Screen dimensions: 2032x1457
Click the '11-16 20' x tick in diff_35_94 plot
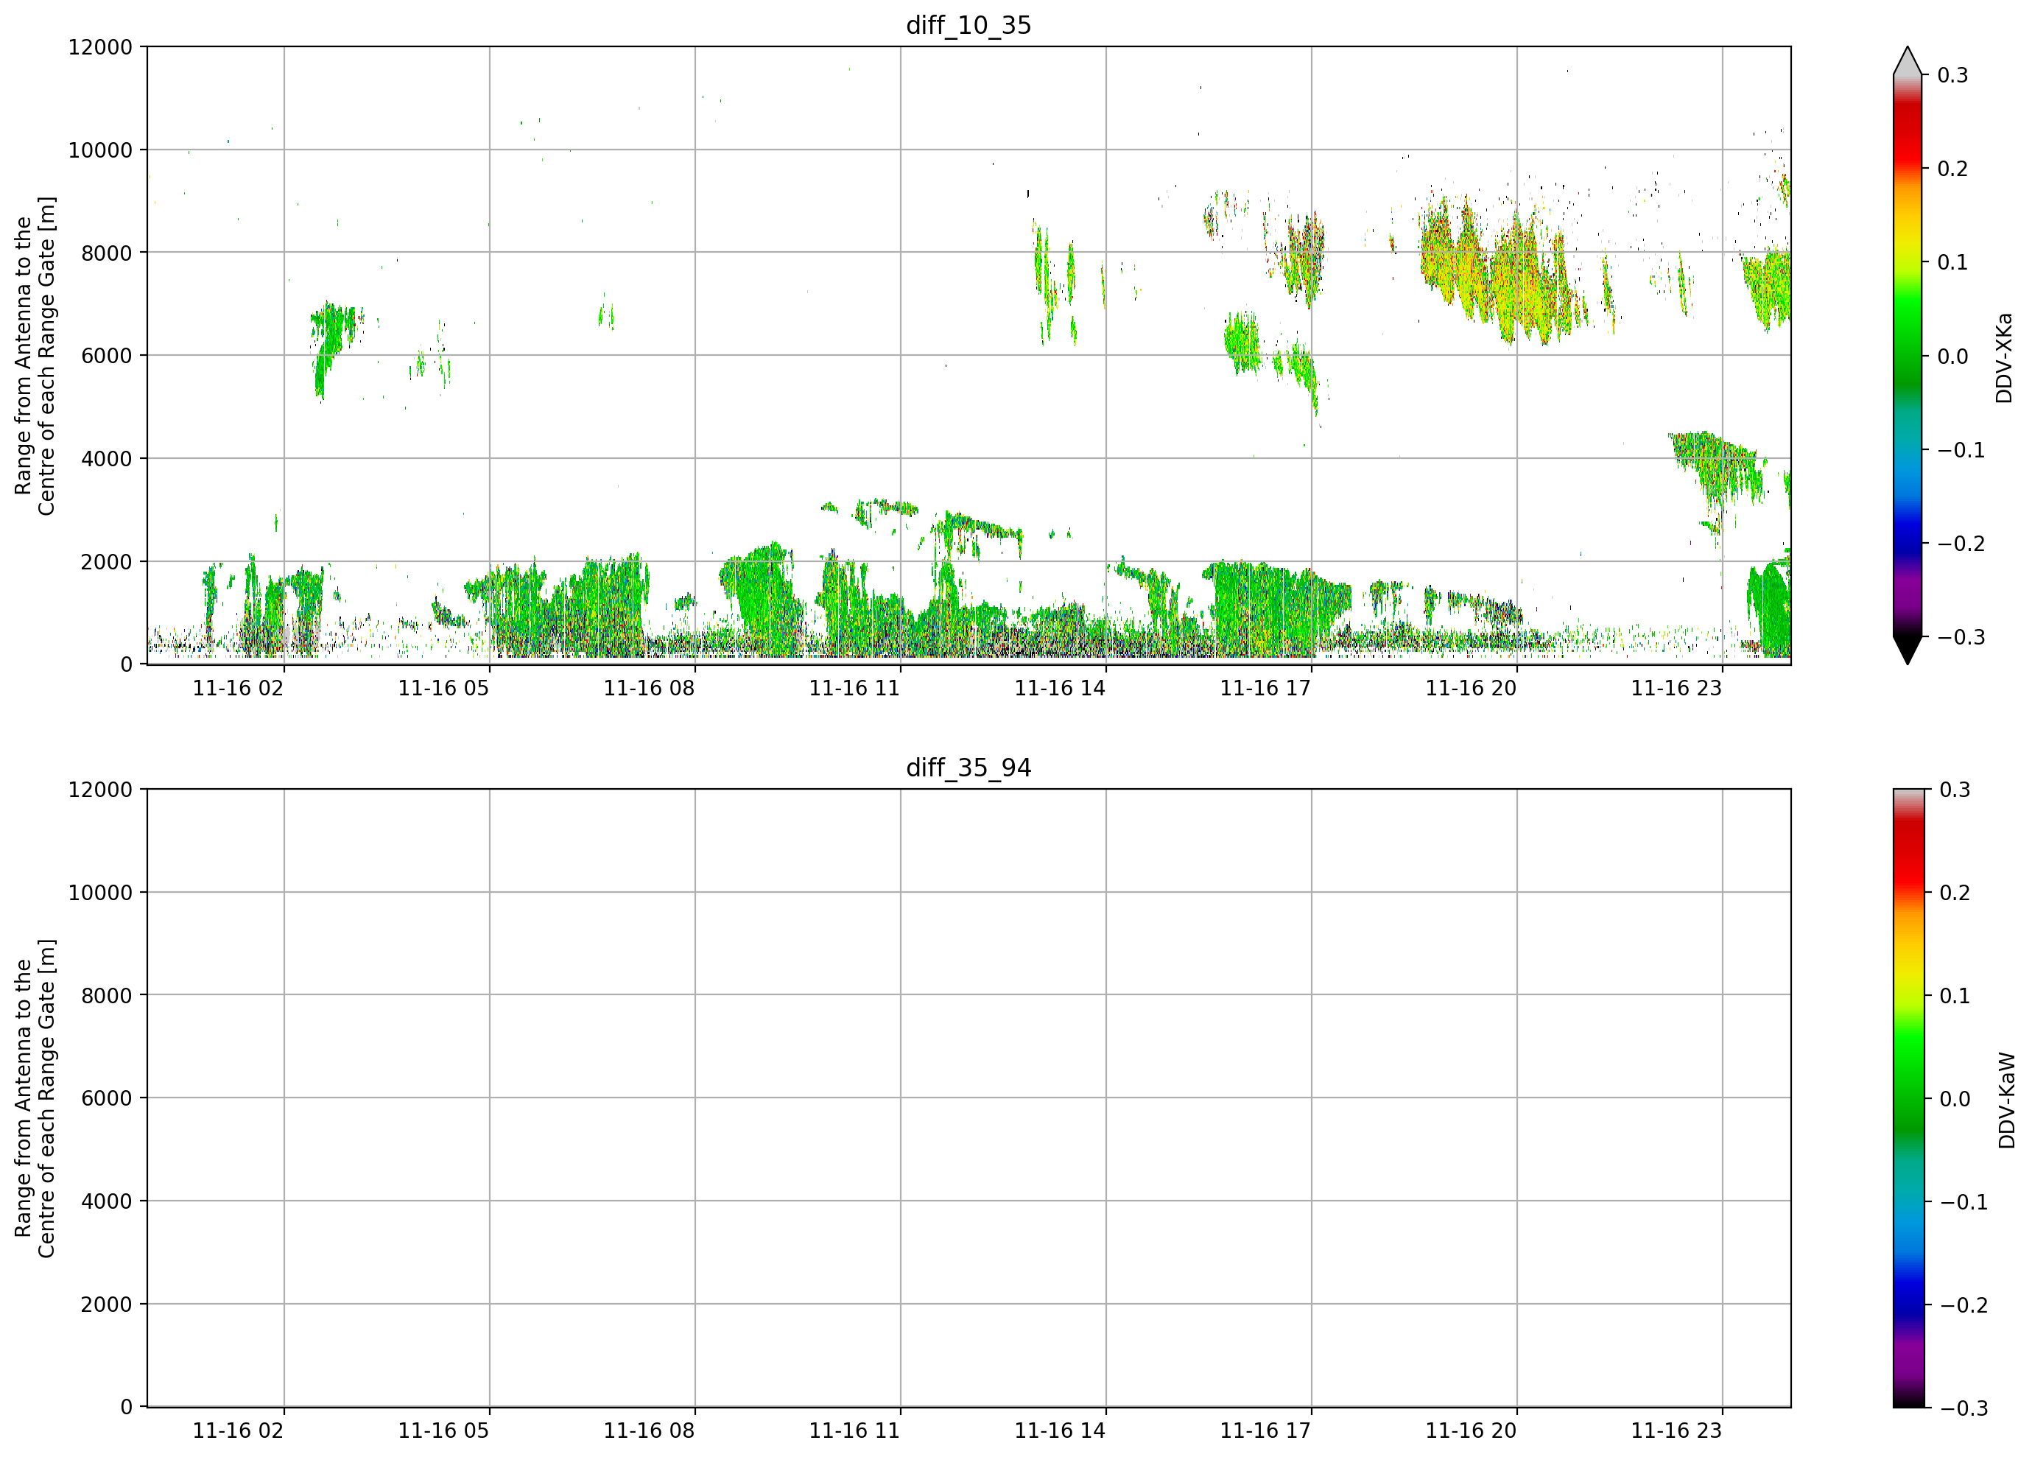coord(1471,1431)
